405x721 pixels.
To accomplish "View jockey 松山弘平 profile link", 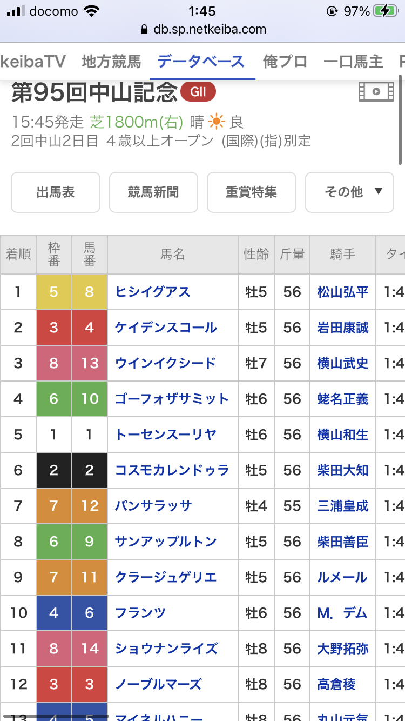I will pos(343,292).
